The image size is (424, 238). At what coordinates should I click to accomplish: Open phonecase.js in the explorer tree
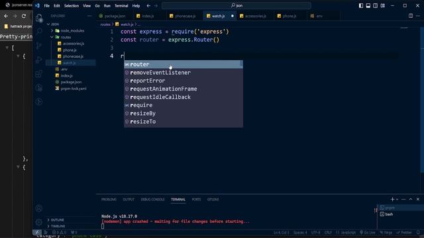[73, 56]
